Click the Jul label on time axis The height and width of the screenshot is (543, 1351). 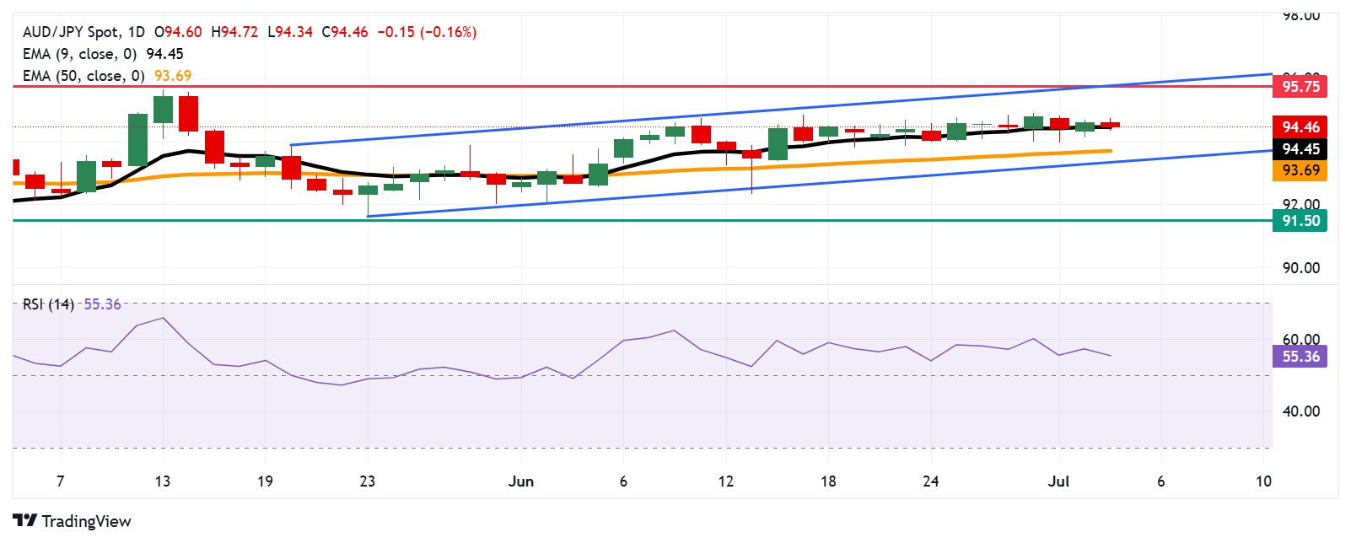1058,481
